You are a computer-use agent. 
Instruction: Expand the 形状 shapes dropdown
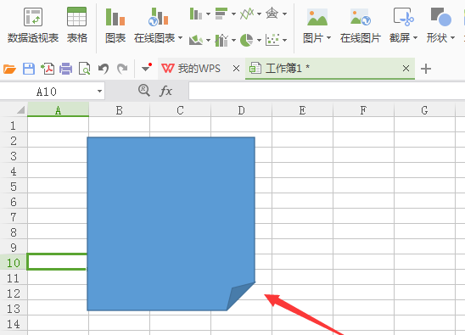[x=452, y=38]
